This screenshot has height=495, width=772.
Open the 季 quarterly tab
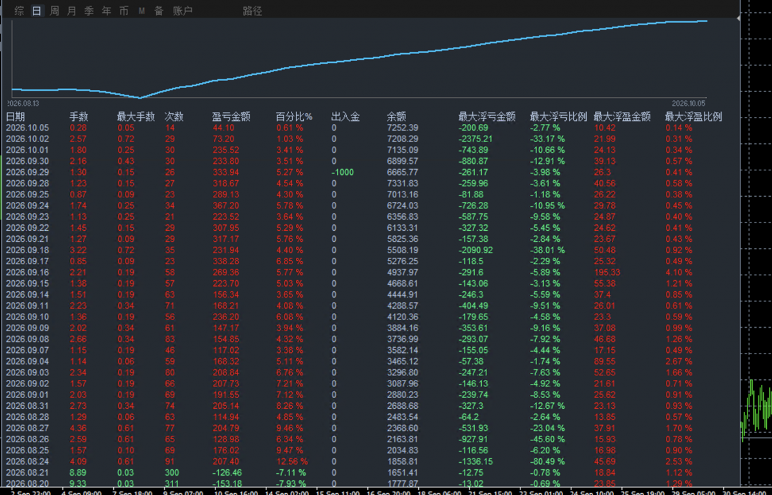tap(89, 11)
